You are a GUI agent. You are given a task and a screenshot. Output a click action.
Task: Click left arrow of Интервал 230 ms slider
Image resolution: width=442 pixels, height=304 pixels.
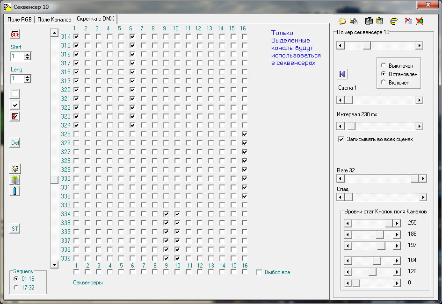pos(341,126)
